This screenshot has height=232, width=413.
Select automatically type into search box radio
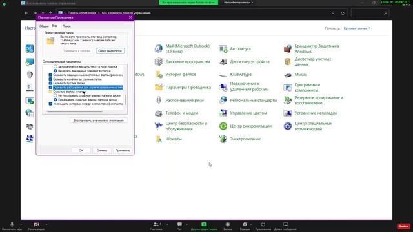tap(55, 67)
